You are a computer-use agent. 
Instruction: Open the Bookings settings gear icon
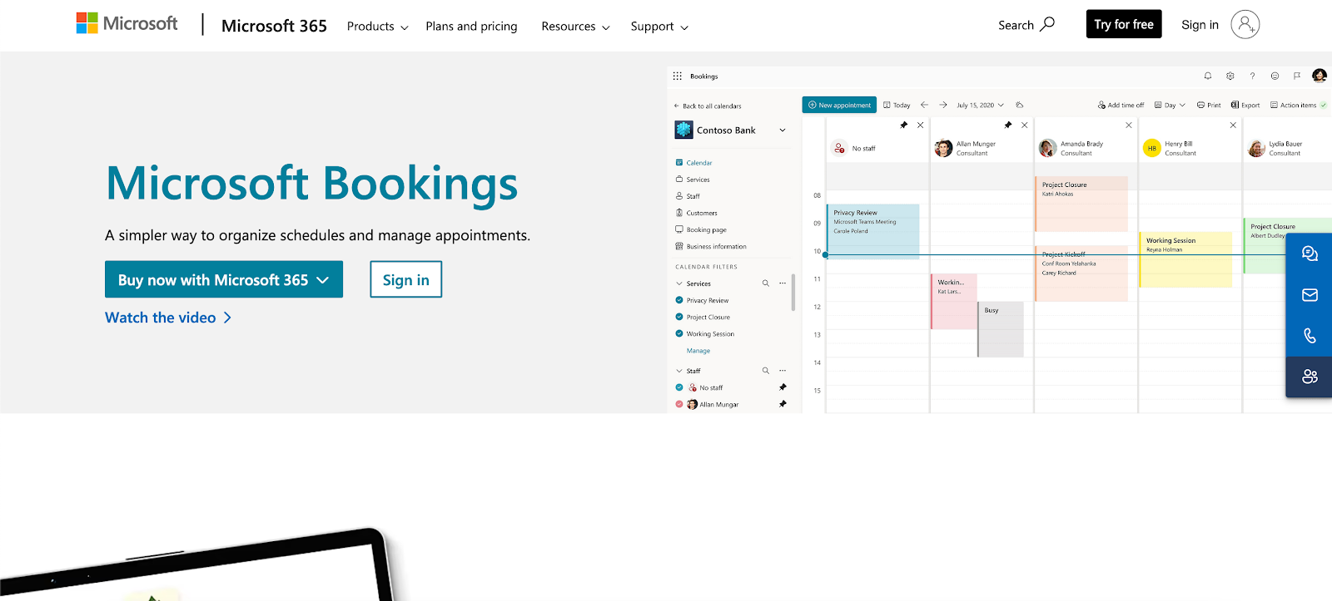click(x=1230, y=76)
